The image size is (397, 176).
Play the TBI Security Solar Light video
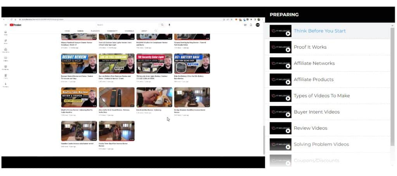point(154,63)
